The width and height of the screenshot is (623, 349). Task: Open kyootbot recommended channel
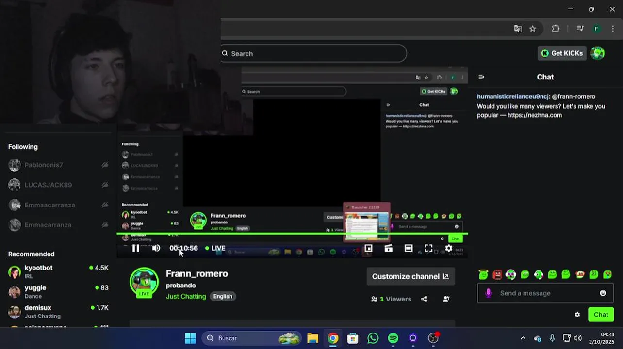pos(58,271)
